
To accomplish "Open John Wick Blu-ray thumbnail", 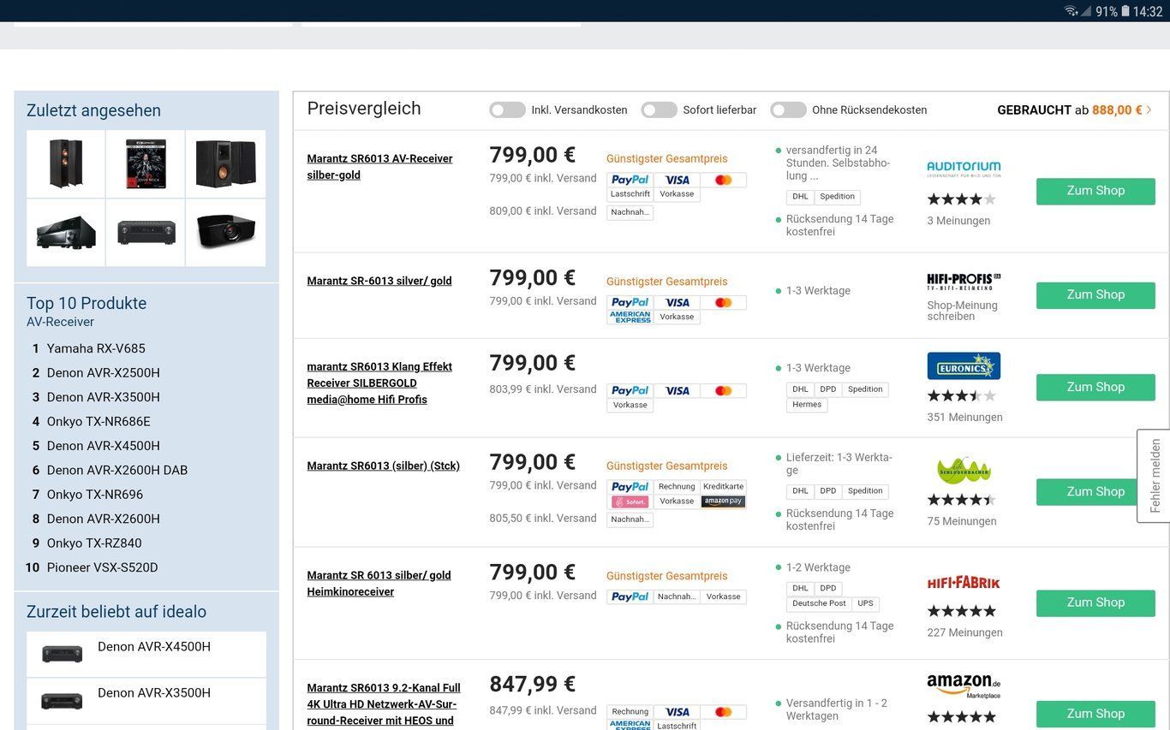I will (x=146, y=163).
